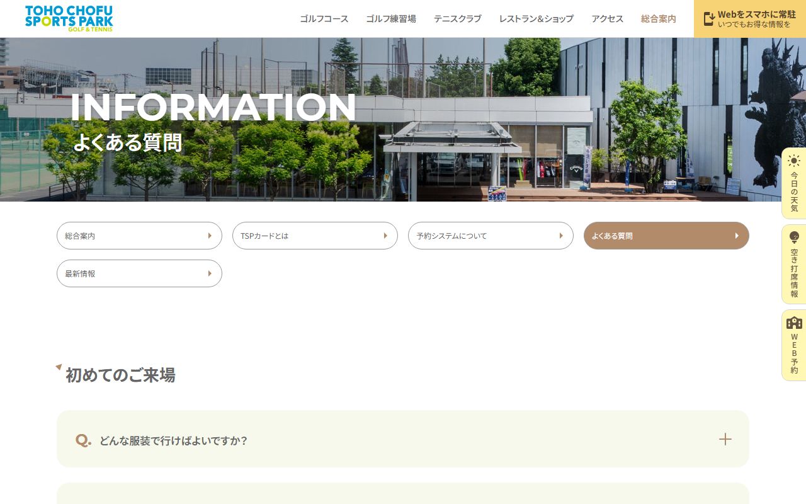This screenshot has height=504, width=806.
Task: Open the アクセス navigation link
Action: (x=608, y=19)
